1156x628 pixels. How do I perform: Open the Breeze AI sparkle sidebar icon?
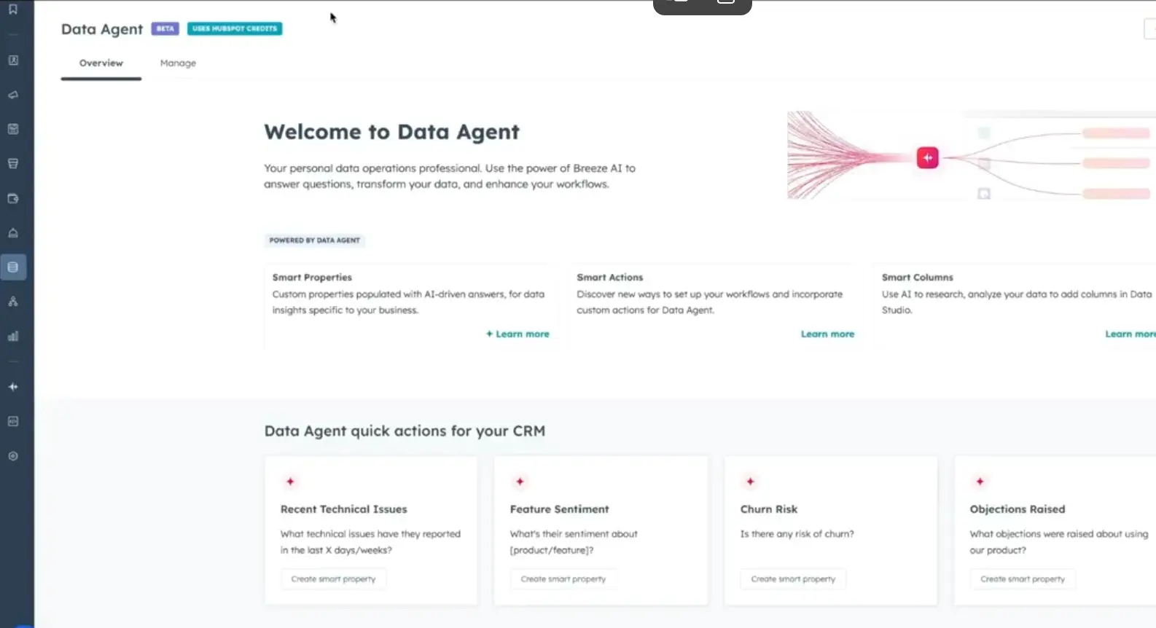13,387
